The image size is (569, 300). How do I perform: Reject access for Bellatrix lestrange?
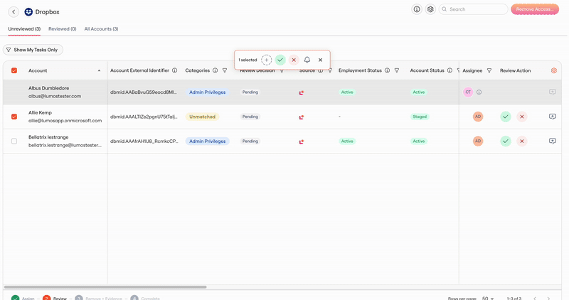(522, 141)
